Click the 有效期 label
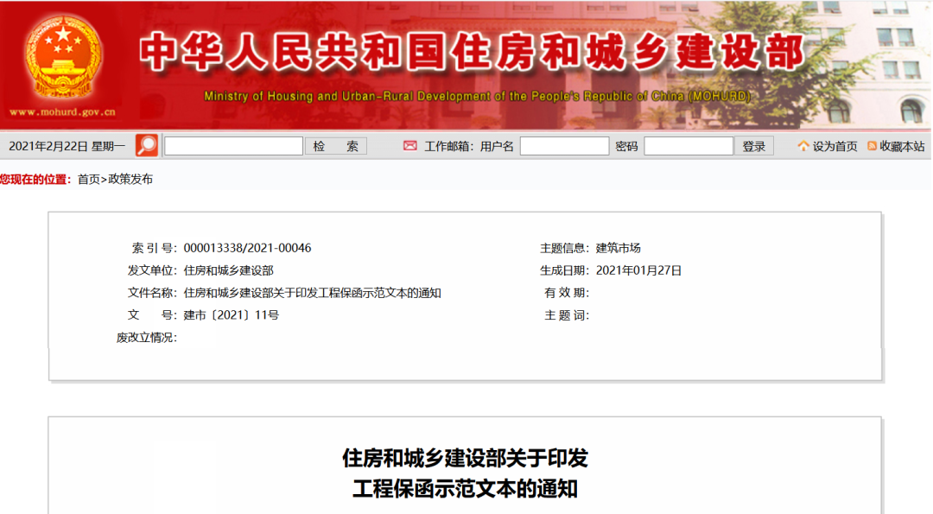 click(567, 293)
